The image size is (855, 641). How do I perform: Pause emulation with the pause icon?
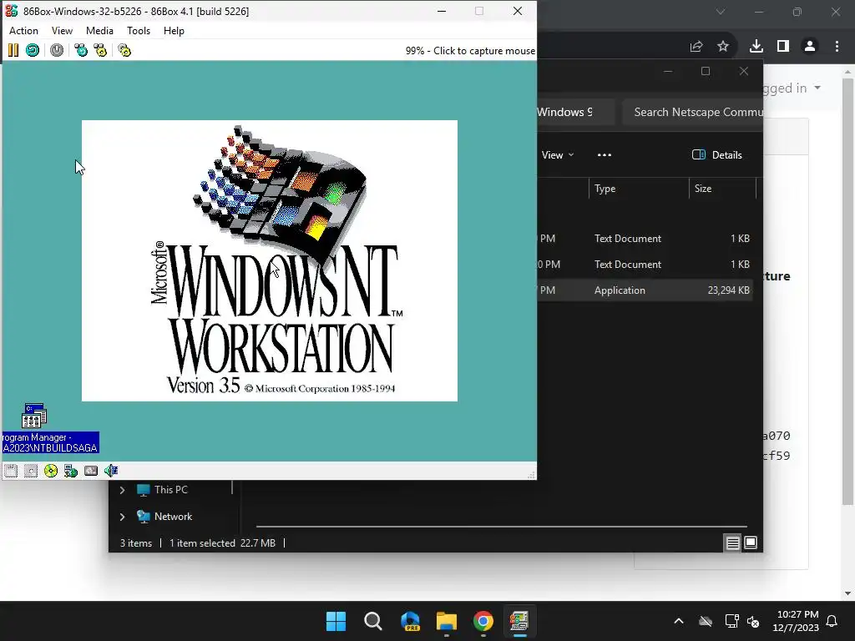point(13,50)
